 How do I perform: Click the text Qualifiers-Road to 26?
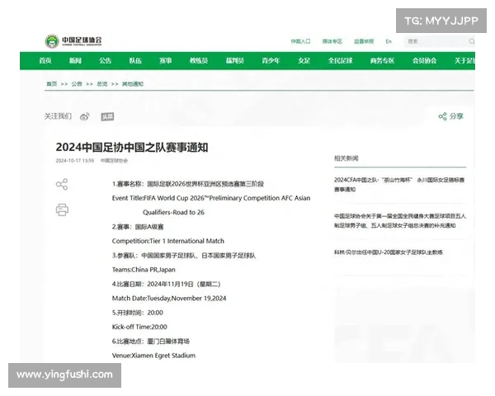173,212
